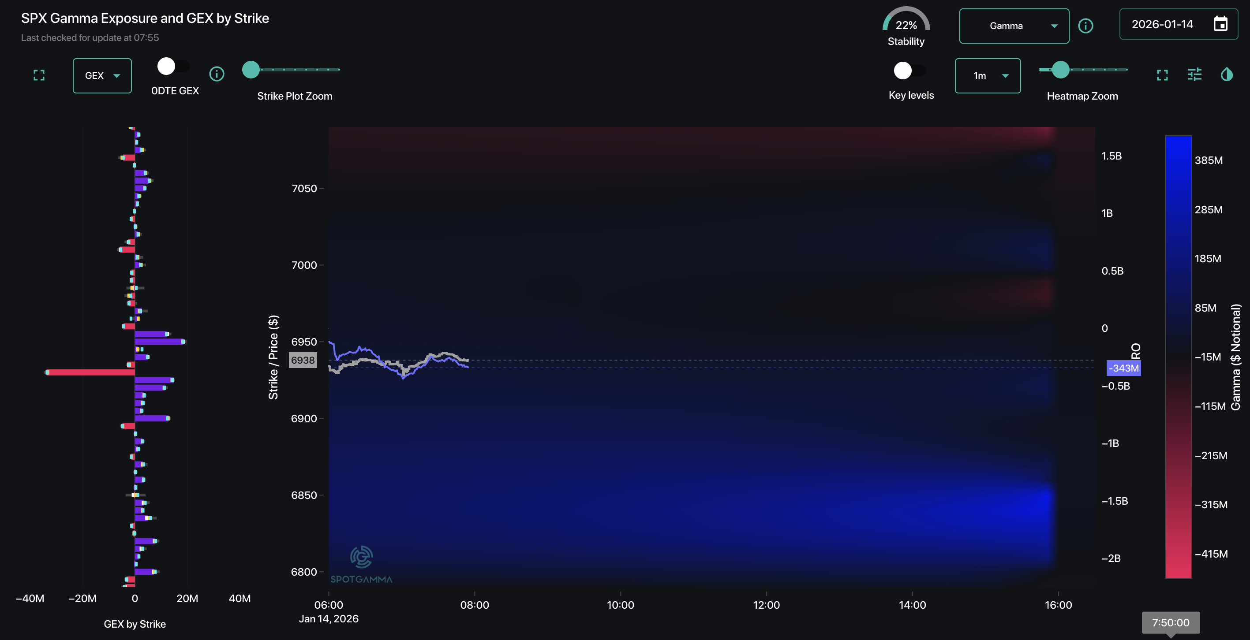This screenshot has height=640, width=1250.
Task: Expand the heatmap chart to fullscreen
Action: pyautogui.click(x=1162, y=74)
